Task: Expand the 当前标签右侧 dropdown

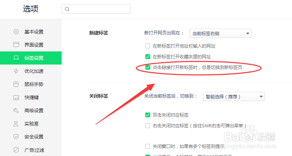Action: point(220,33)
